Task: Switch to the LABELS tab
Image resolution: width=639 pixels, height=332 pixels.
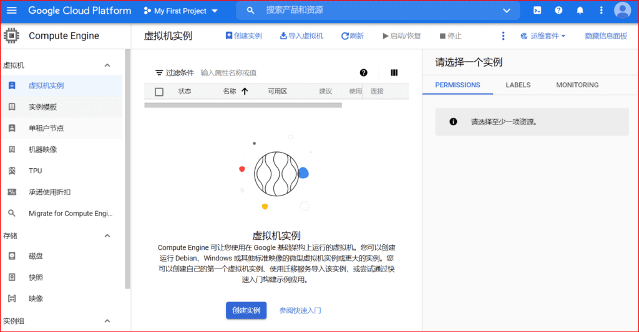Action: click(x=518, y=85)
